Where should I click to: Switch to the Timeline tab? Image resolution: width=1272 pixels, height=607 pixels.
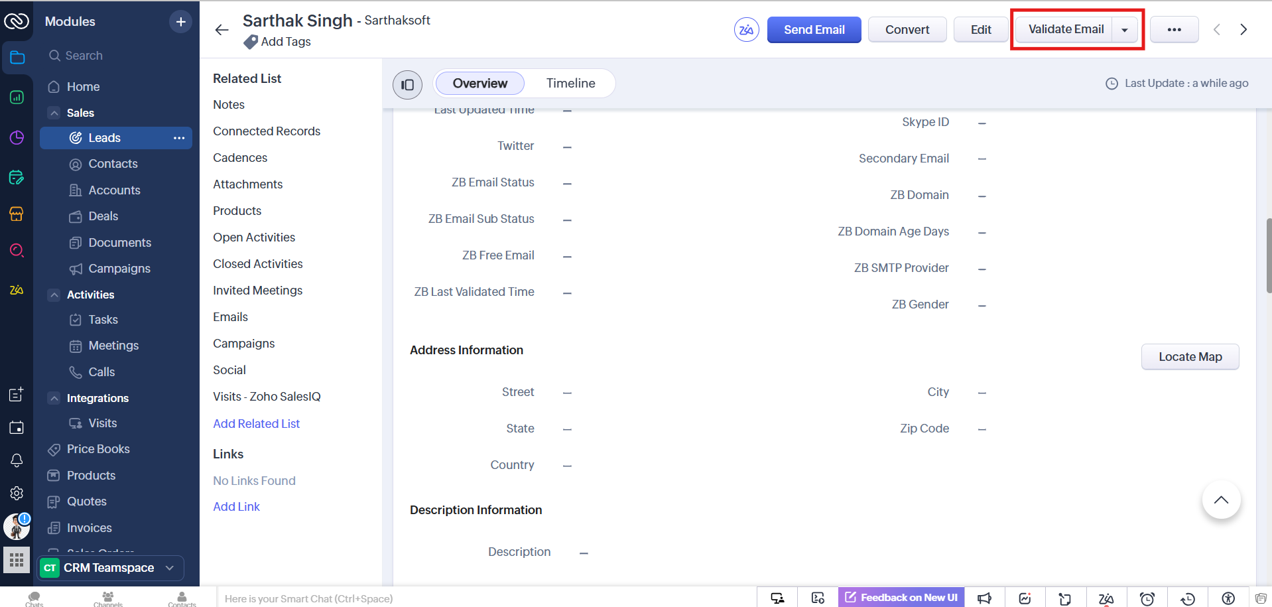pyautogui.click(x=570, y=84)
